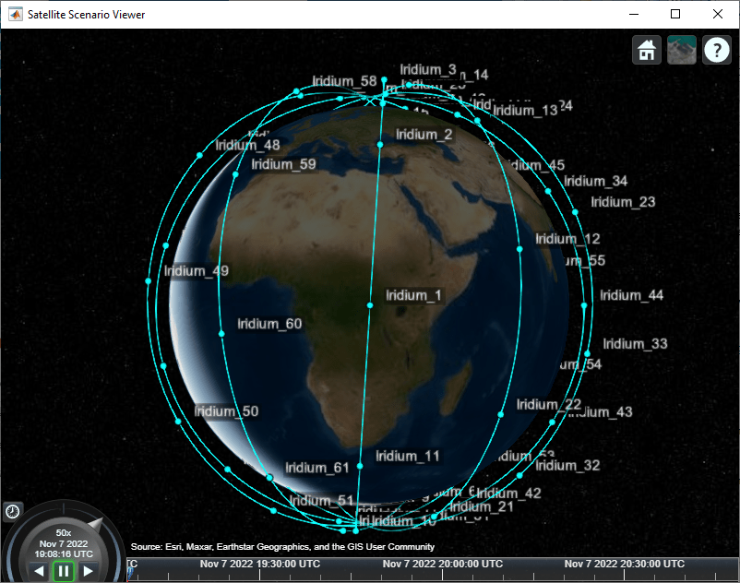Click the Iridium_45 label

tap(537, 165)
